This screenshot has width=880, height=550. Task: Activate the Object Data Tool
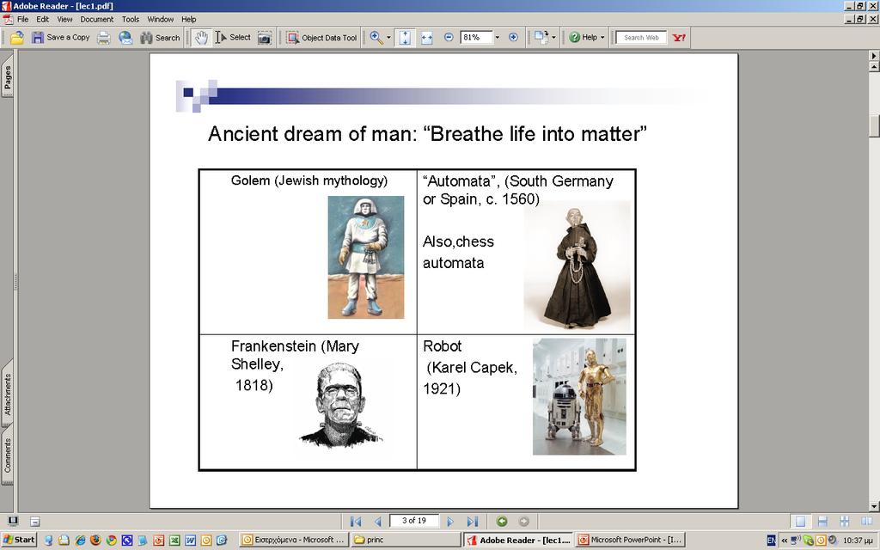click(321, 38)
